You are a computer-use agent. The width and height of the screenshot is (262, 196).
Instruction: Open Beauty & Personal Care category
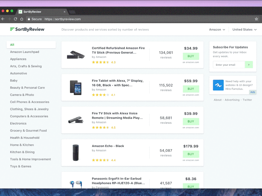pyautogui.click(x=28, y=88)
